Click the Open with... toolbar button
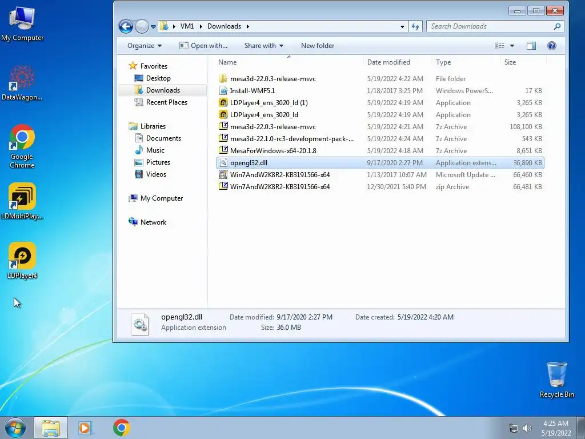 pos(203,46)
